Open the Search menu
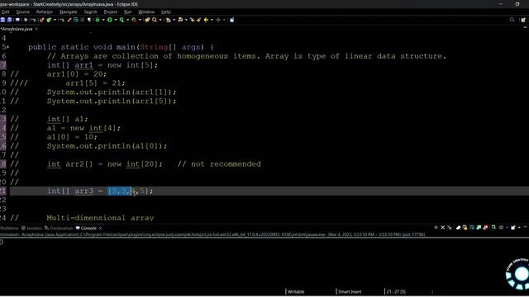The width and height of the screenshot is (529, 297). [x=90, y=12]
